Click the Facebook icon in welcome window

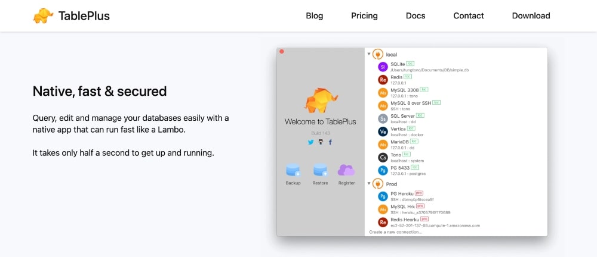pos(330,142)
